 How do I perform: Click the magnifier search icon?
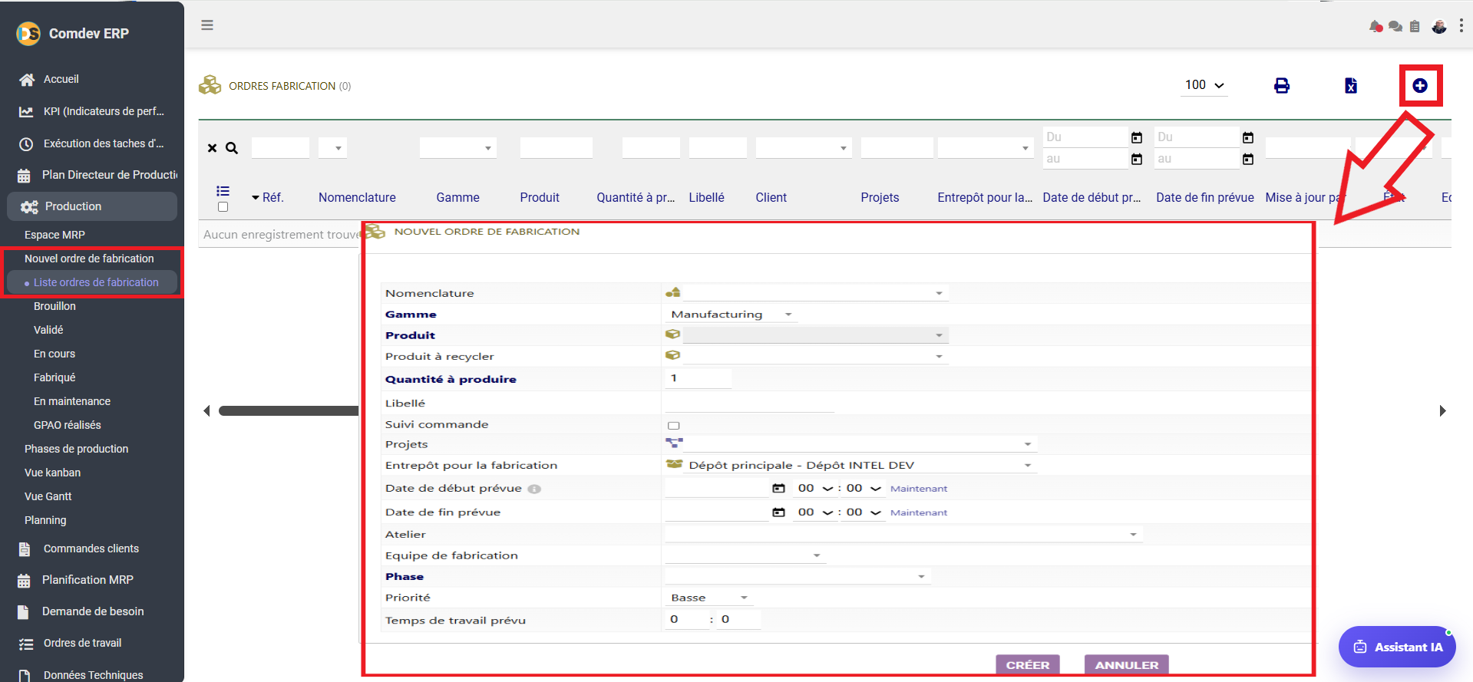click(x=232, y=148)
